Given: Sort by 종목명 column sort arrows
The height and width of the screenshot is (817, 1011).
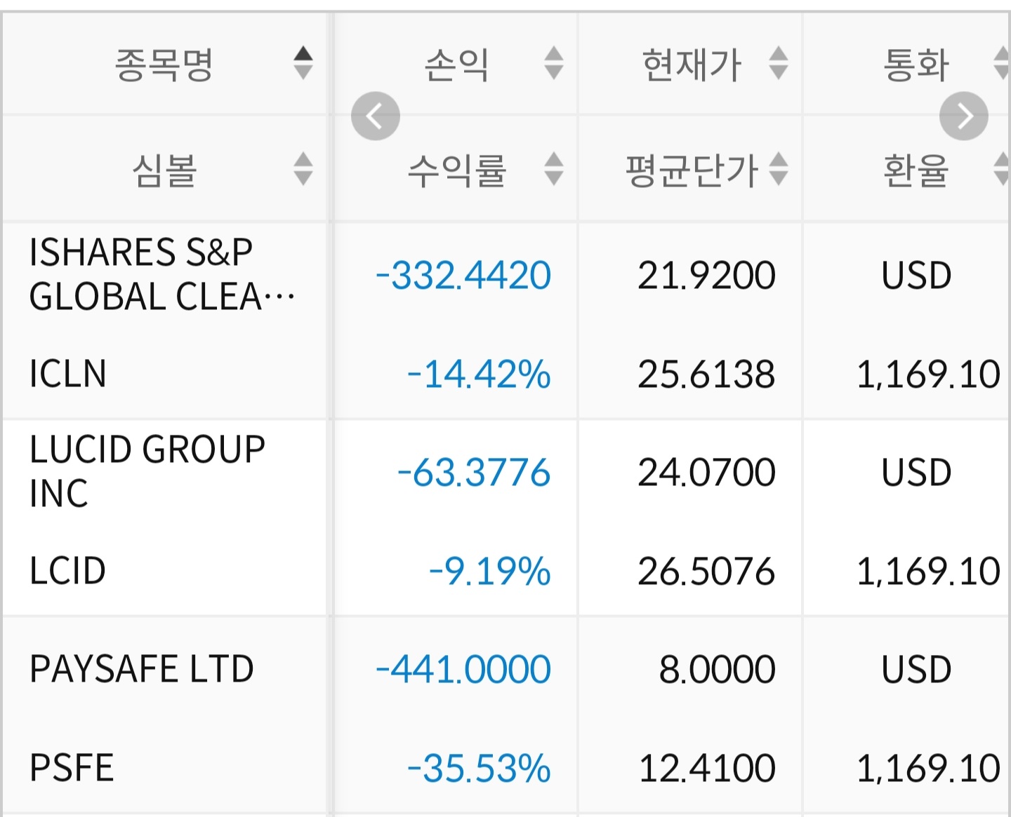Looking at the screenshot, I should 303,63.
